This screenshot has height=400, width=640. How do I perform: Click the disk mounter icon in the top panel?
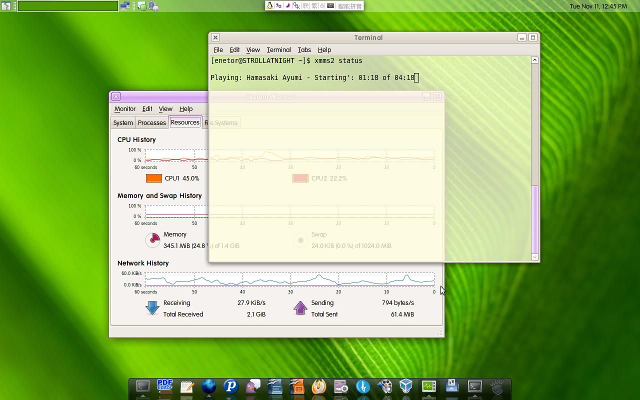[x=153, y=6]
